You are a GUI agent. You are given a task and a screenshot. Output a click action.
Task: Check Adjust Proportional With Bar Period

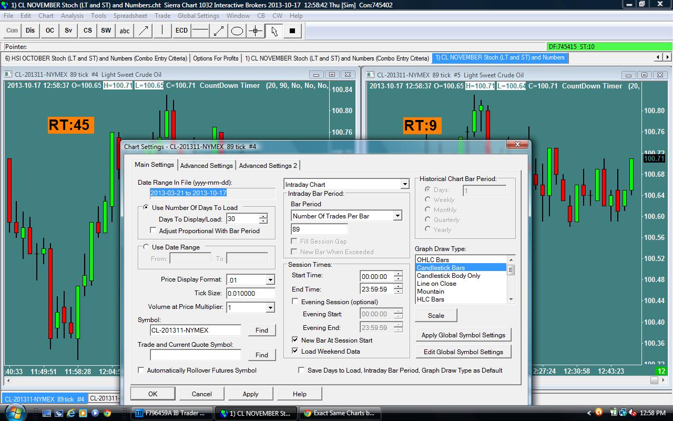pyautogui.click(x=153, y=230)
